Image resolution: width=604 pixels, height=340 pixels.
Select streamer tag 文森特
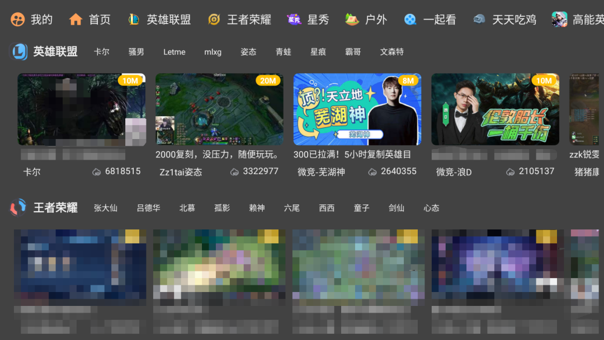pyautogui.click(x=391, y=52)
